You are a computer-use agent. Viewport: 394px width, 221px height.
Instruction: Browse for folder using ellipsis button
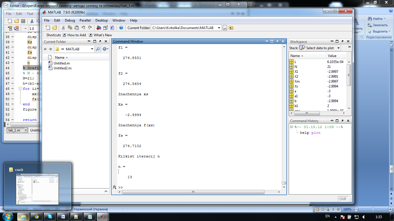(x=225, y=28)
